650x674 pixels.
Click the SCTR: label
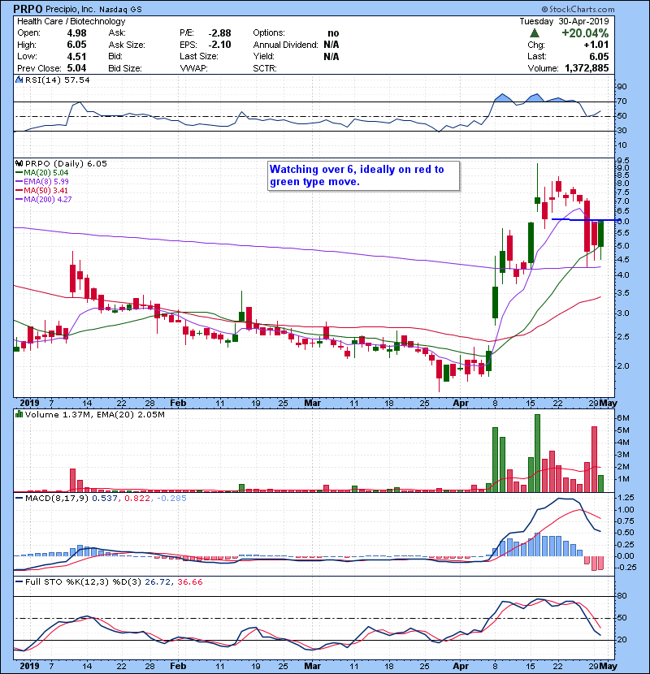(x=265, y=68)
